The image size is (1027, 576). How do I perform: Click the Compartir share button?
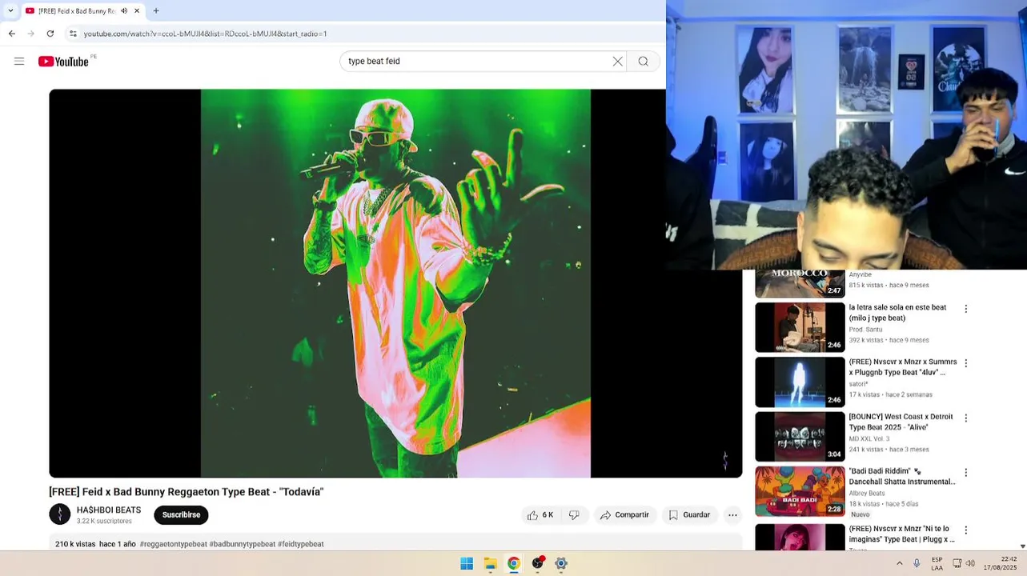pyautogui.click(x=625, y=515)
